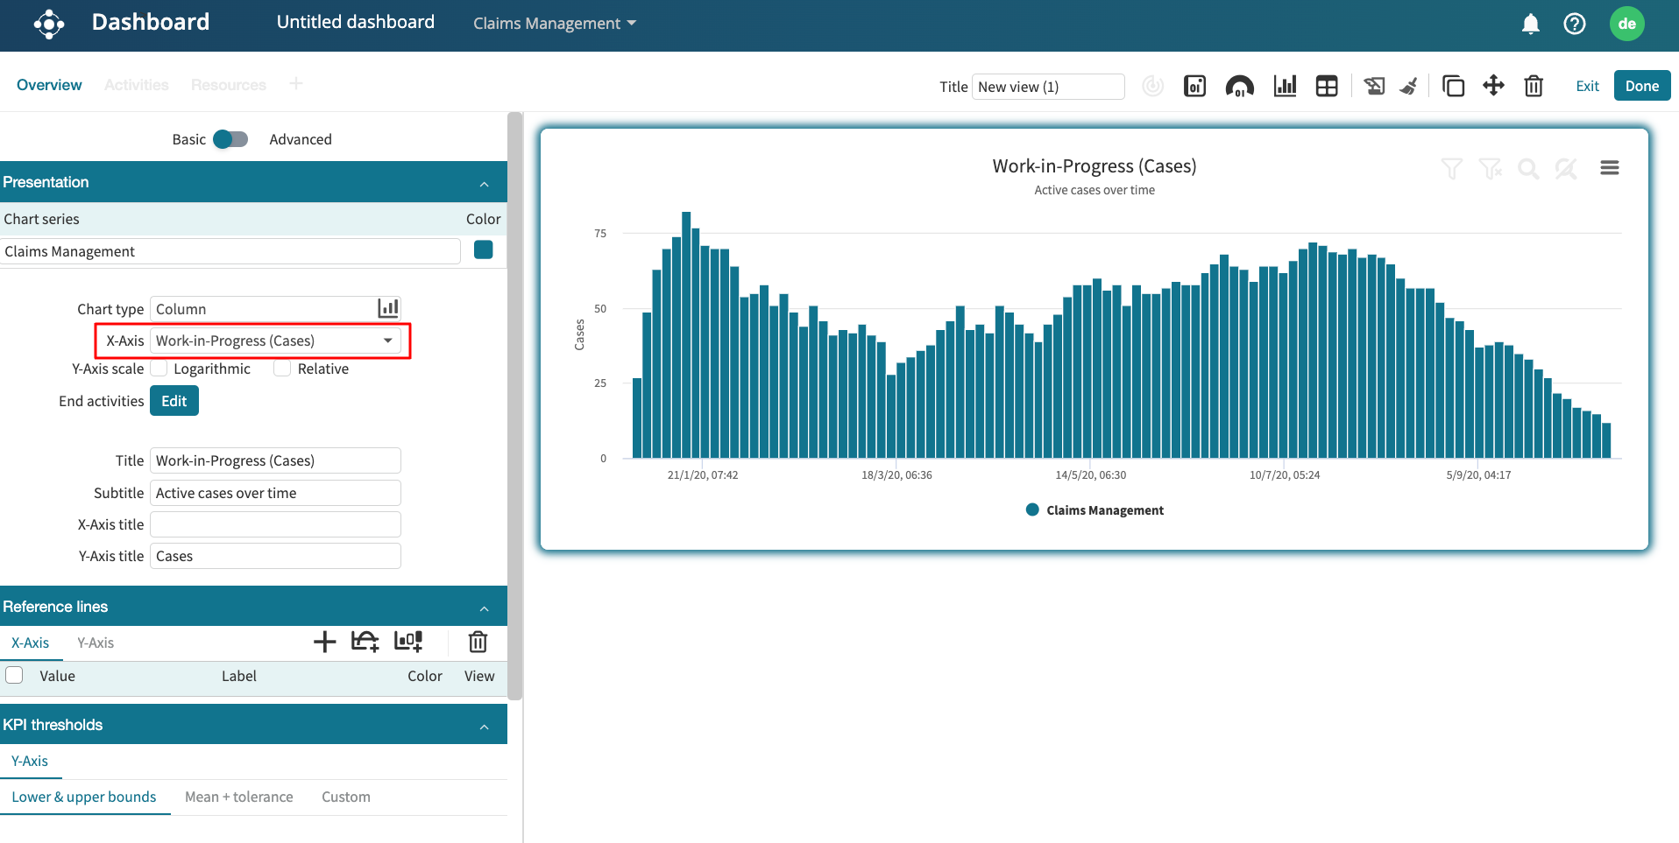Toggle the Basic/Advanced switch
The image size is (1679, 843).
point(230,139)
